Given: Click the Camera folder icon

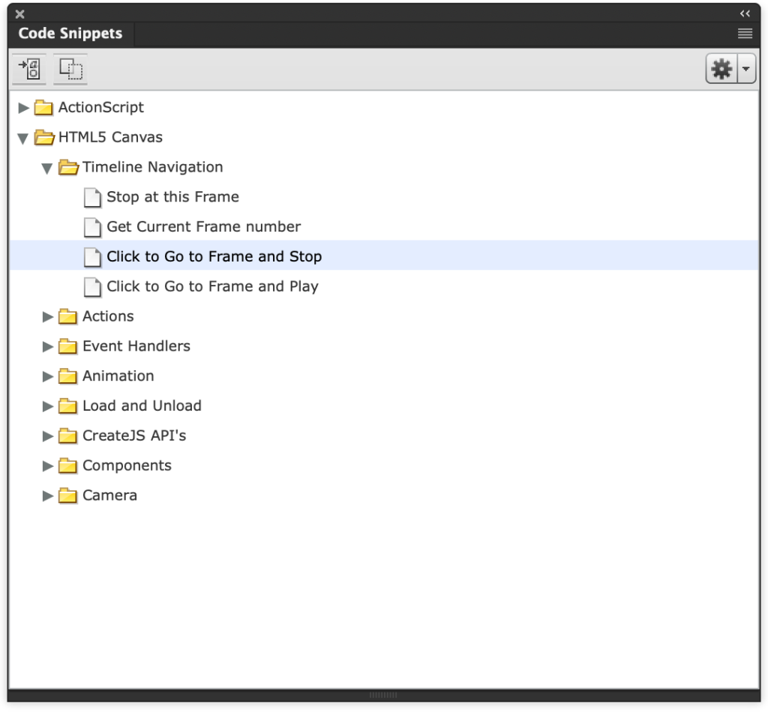Looking at the screenshot, I should pyautogui.click(x=68, y=495).
